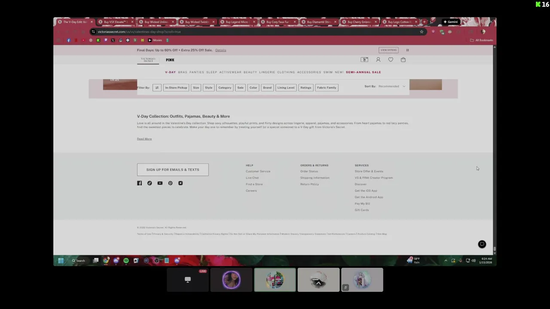Open the Sort By Recommended dropdown
Image resolution: width=550 pixels, height=309 pixels.
click(x=391, y=86)
